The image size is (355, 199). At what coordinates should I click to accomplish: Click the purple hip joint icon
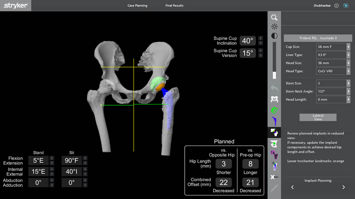coord(274,155)
